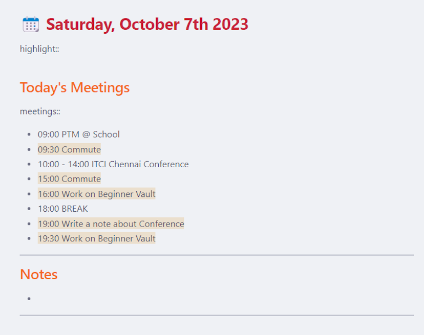Click horizontal divider below Notes bullet
This screenshot has width=424, height=335.
point(217,315)
